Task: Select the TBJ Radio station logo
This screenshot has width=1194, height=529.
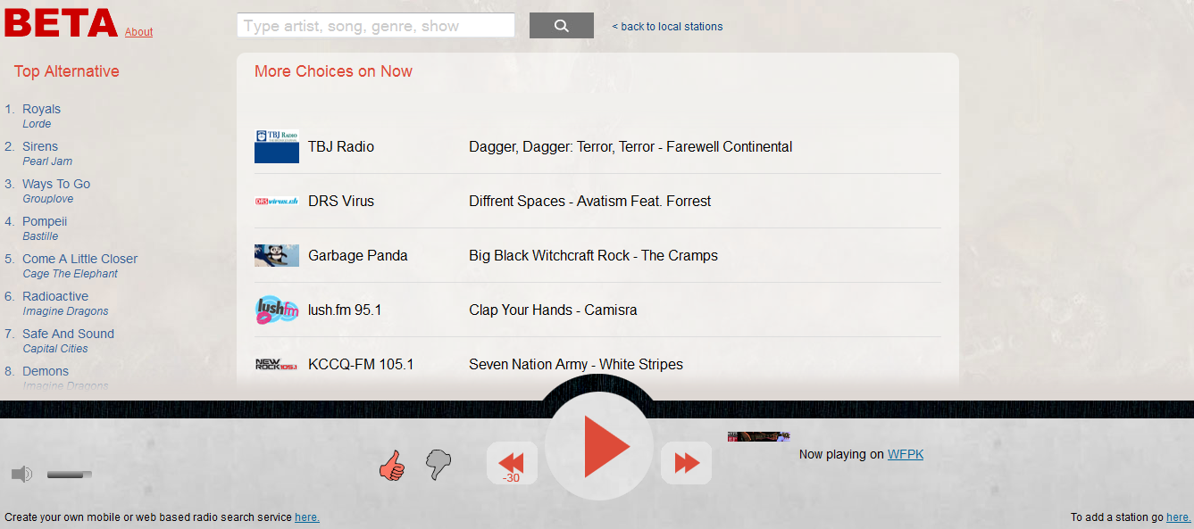Action: pos(277,146)
